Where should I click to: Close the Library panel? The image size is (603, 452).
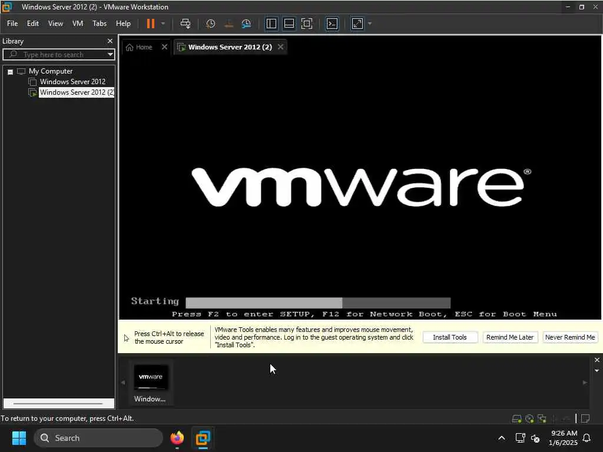110,41
